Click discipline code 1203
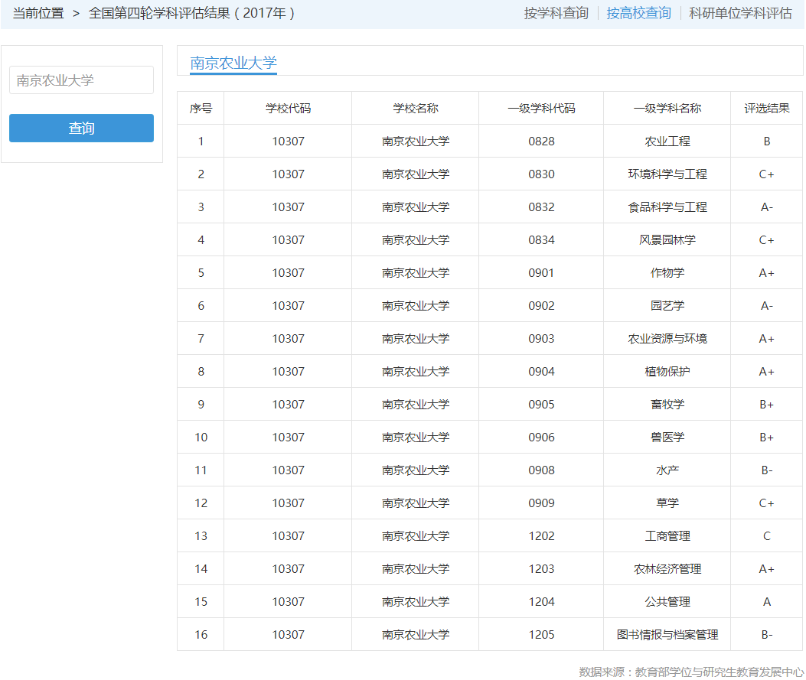This screenshot has width=806, height=680. point(541,568)
